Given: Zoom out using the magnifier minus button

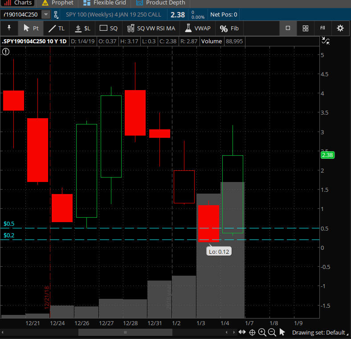Looking at the screenshot, I should [272, 332].
